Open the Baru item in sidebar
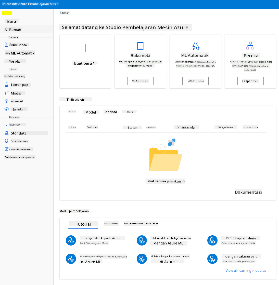Image resolution: width=279 pixels, height=285 pixels. pyautogui.click(x=11, y=21)
